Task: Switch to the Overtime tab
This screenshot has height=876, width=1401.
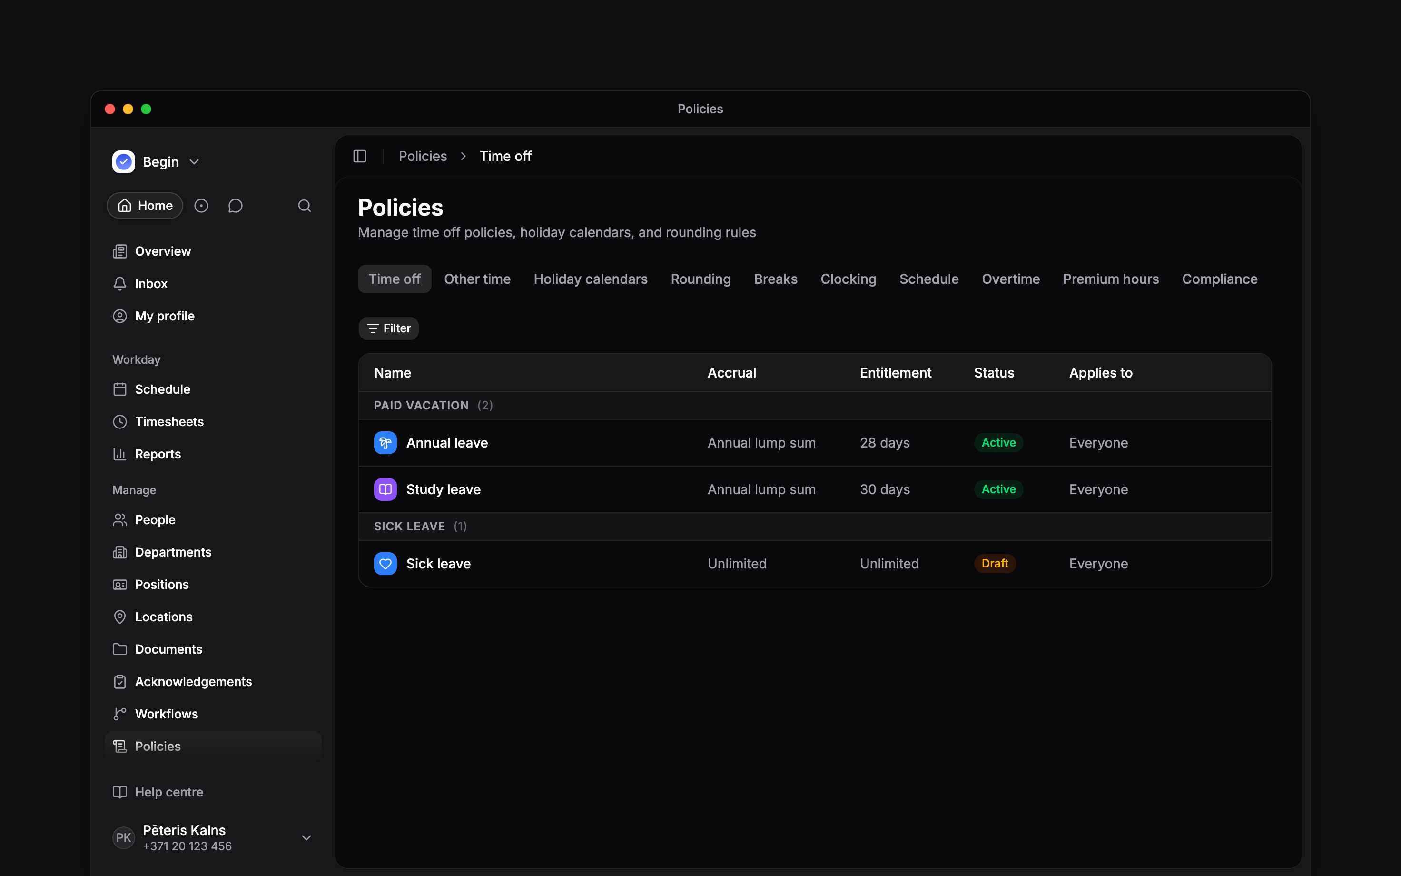Action: tap(1011, 279)
